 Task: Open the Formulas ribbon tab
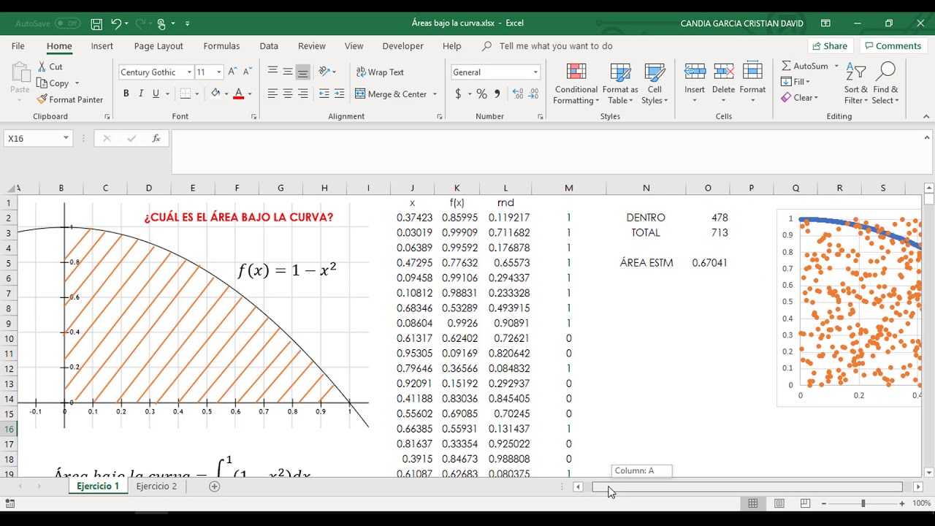(x=221, y=46)
